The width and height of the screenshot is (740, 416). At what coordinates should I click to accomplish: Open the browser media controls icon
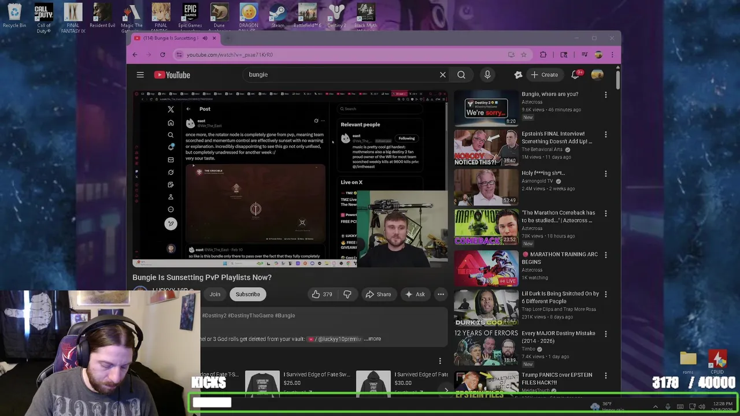(x=584, y=54)
